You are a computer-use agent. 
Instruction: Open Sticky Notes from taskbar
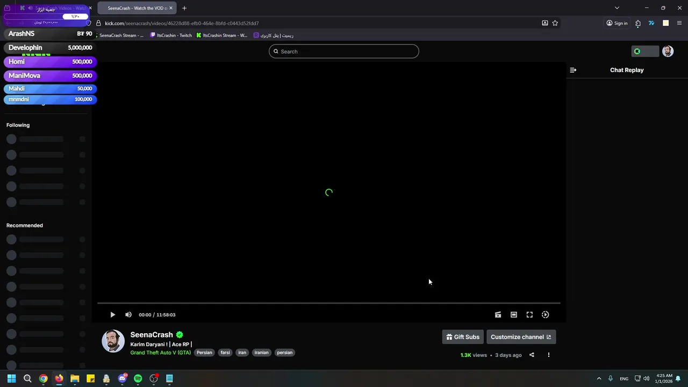pyautogui.click(x=90, y=378)
